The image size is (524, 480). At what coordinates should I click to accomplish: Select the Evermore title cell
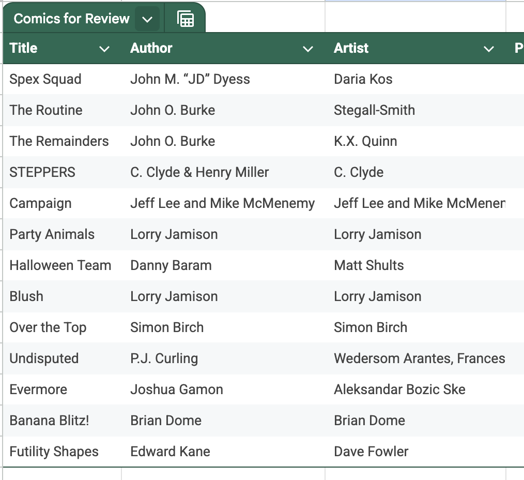tap(63, 389)
